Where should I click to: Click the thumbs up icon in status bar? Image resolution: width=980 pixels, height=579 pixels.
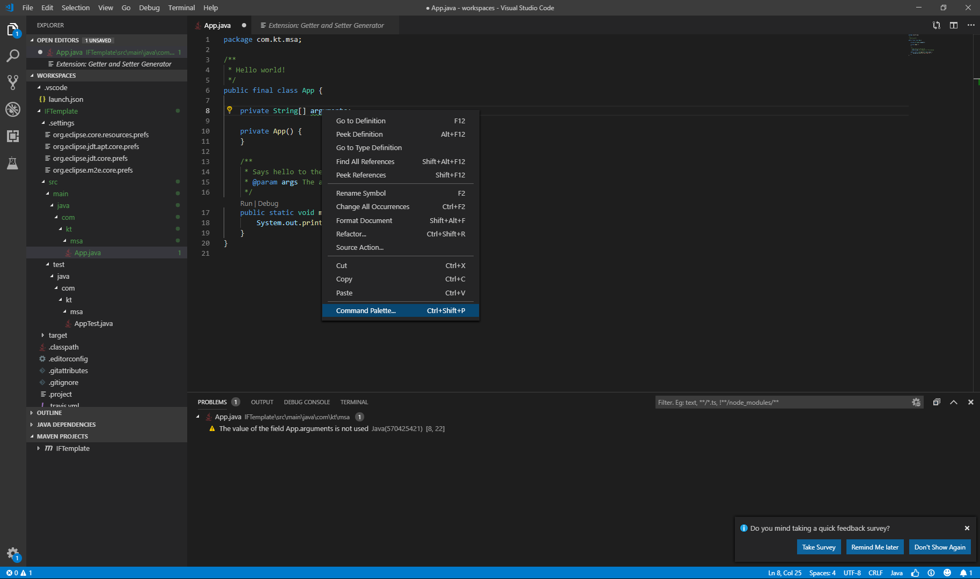click(915, 573)
